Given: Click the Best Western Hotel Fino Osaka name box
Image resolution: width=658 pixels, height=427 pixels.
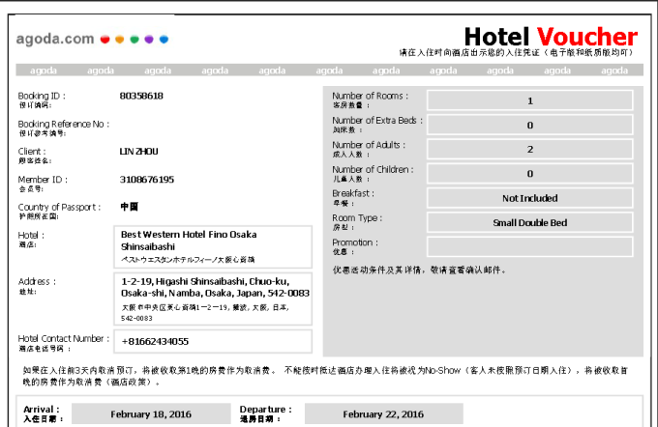Looking at the screenshot, I should pyautogui.click(x=213, y=246).
